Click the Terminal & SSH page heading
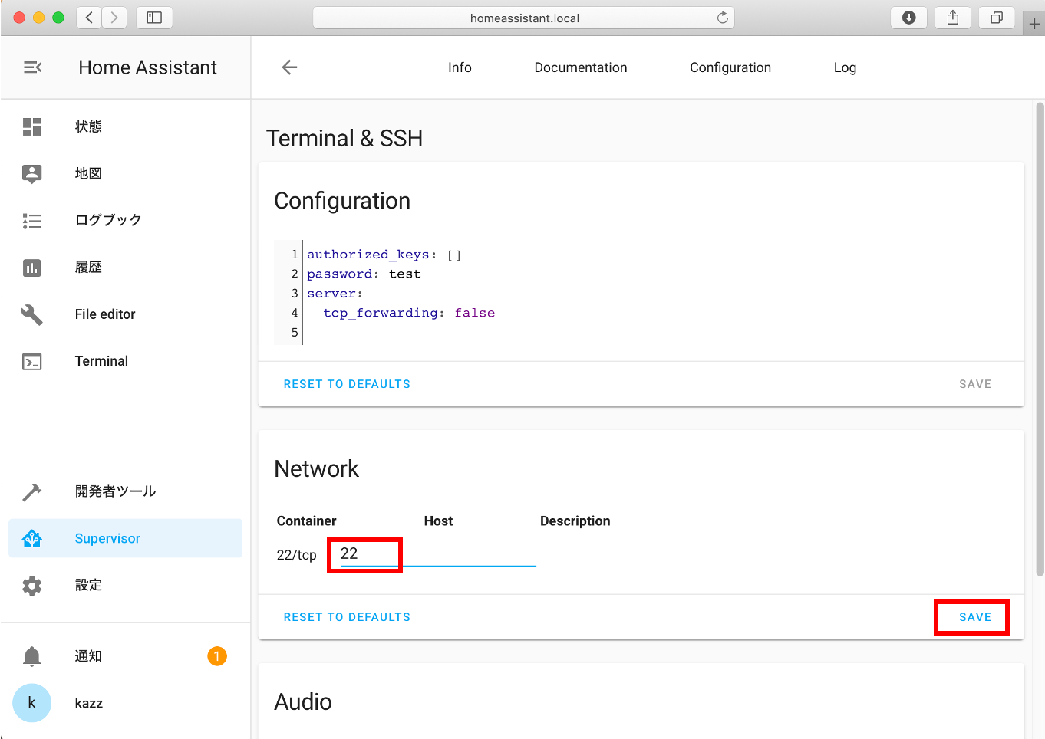The image size is (1045, 739). (344, 139)
